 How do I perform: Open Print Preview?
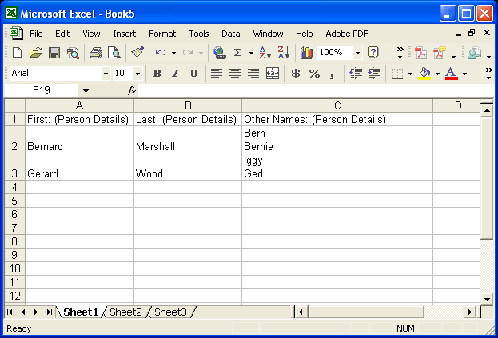[x=114, y=53]
